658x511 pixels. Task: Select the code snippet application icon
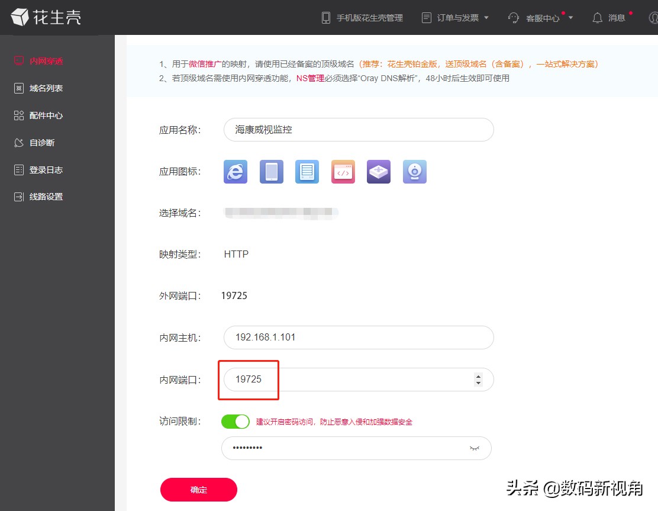(343, 171)
